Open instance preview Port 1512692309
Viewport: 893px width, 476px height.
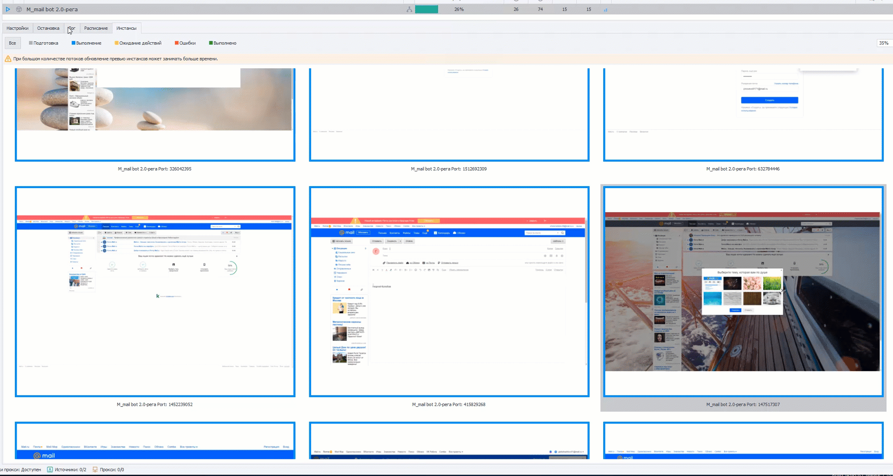pos(449,114)
